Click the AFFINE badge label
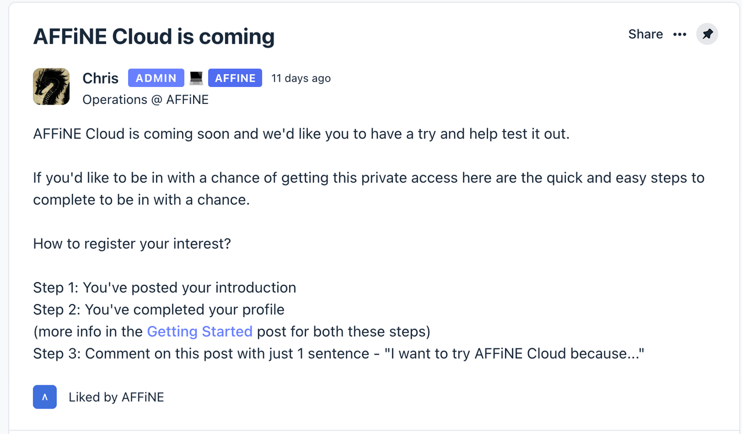 pos(235,78)
